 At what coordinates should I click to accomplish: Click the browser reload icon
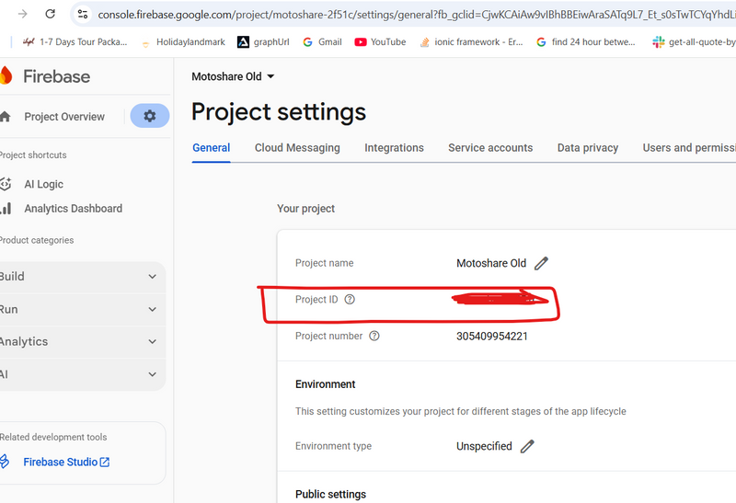[51, 14]
